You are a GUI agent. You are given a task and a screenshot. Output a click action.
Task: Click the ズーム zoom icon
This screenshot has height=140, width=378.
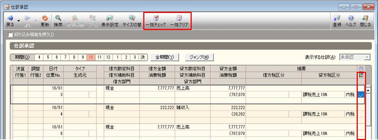pyautogui.click(x=92, y=18)
